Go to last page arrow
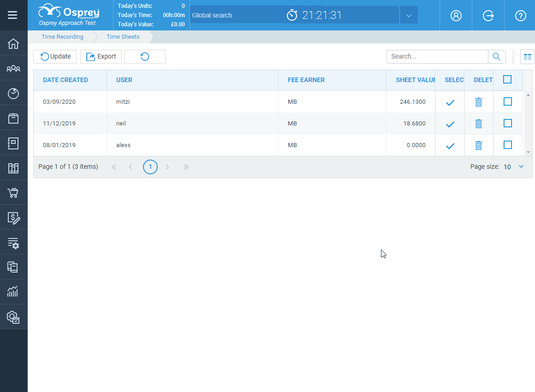This screenshot has width=535, height=392. point(185,167)
